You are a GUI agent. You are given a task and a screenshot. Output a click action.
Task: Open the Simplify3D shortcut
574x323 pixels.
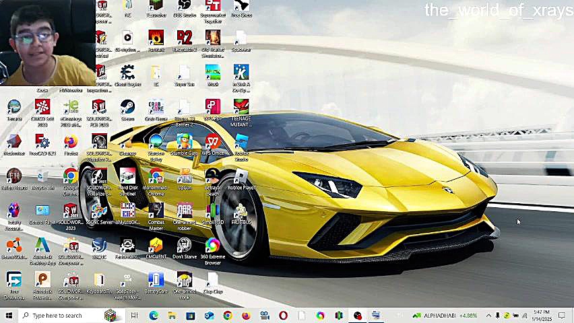click(x=213, y=213)
